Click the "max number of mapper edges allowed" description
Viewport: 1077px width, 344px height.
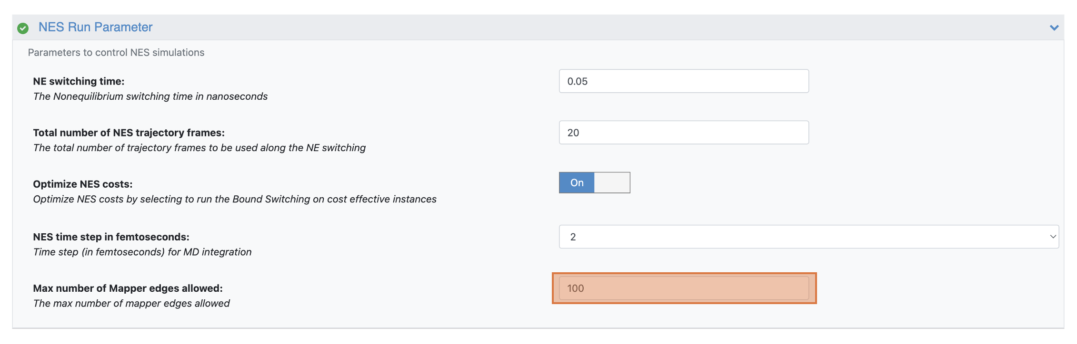tap(131, 303)
